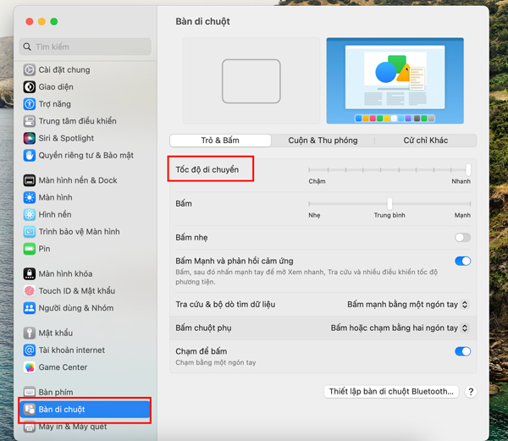The height and width of the screenshot is (441, 508).
Task: Open Giao diện appearance icon
Action: click(x=29, y=87)
